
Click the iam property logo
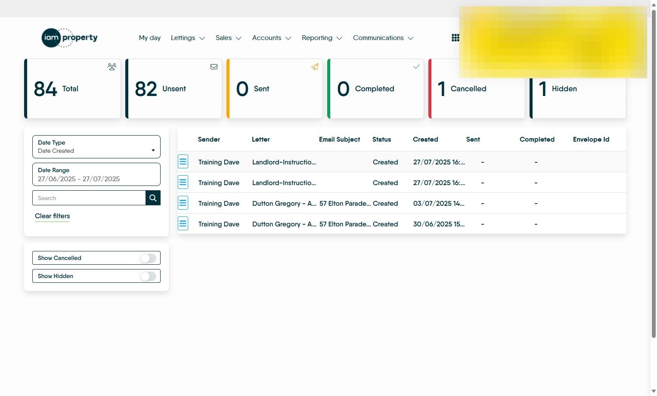pyautogui.click(x=69, y=37)
